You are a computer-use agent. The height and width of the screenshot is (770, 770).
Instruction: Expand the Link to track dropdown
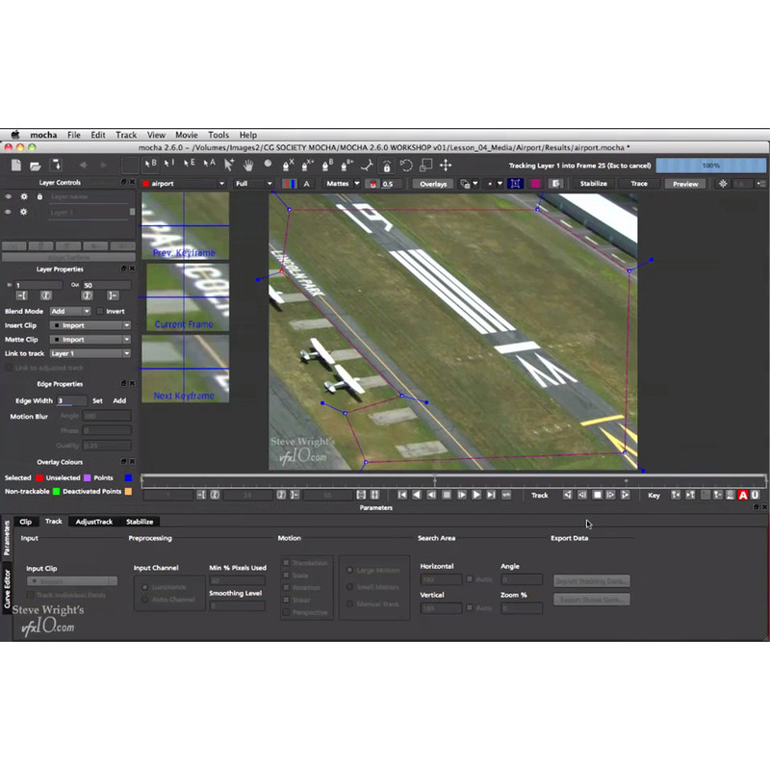90,353
